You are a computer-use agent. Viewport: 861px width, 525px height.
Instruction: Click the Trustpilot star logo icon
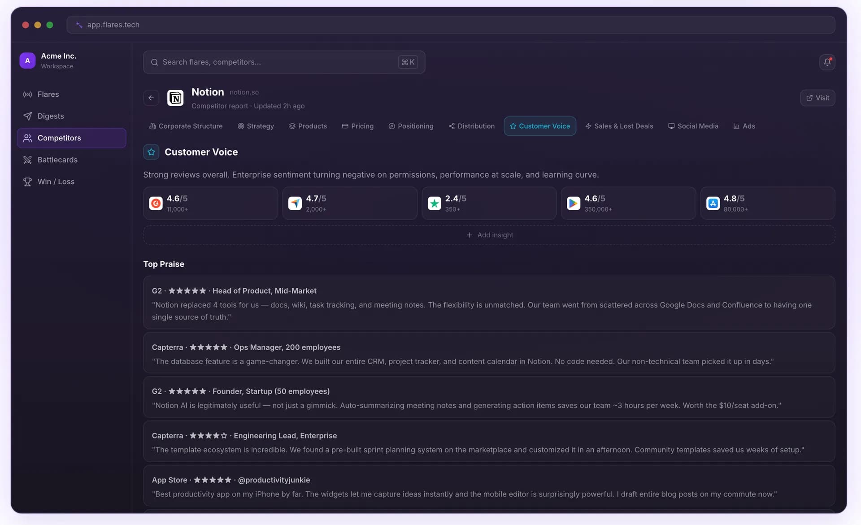pyautogui.click(x=434, y=203)
